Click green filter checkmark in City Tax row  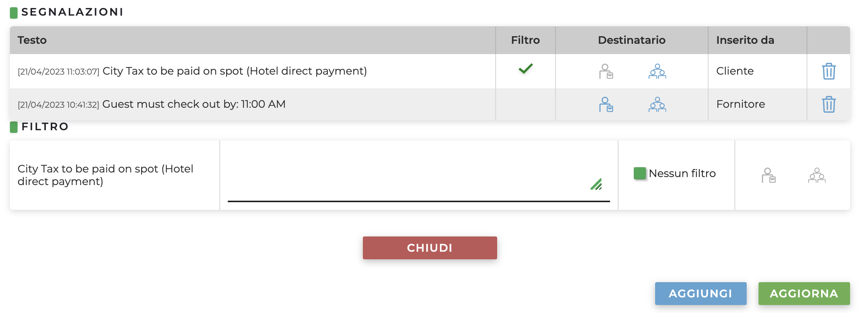tap(525, 69)
